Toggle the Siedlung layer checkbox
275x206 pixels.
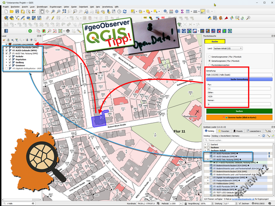pos(10,62)
